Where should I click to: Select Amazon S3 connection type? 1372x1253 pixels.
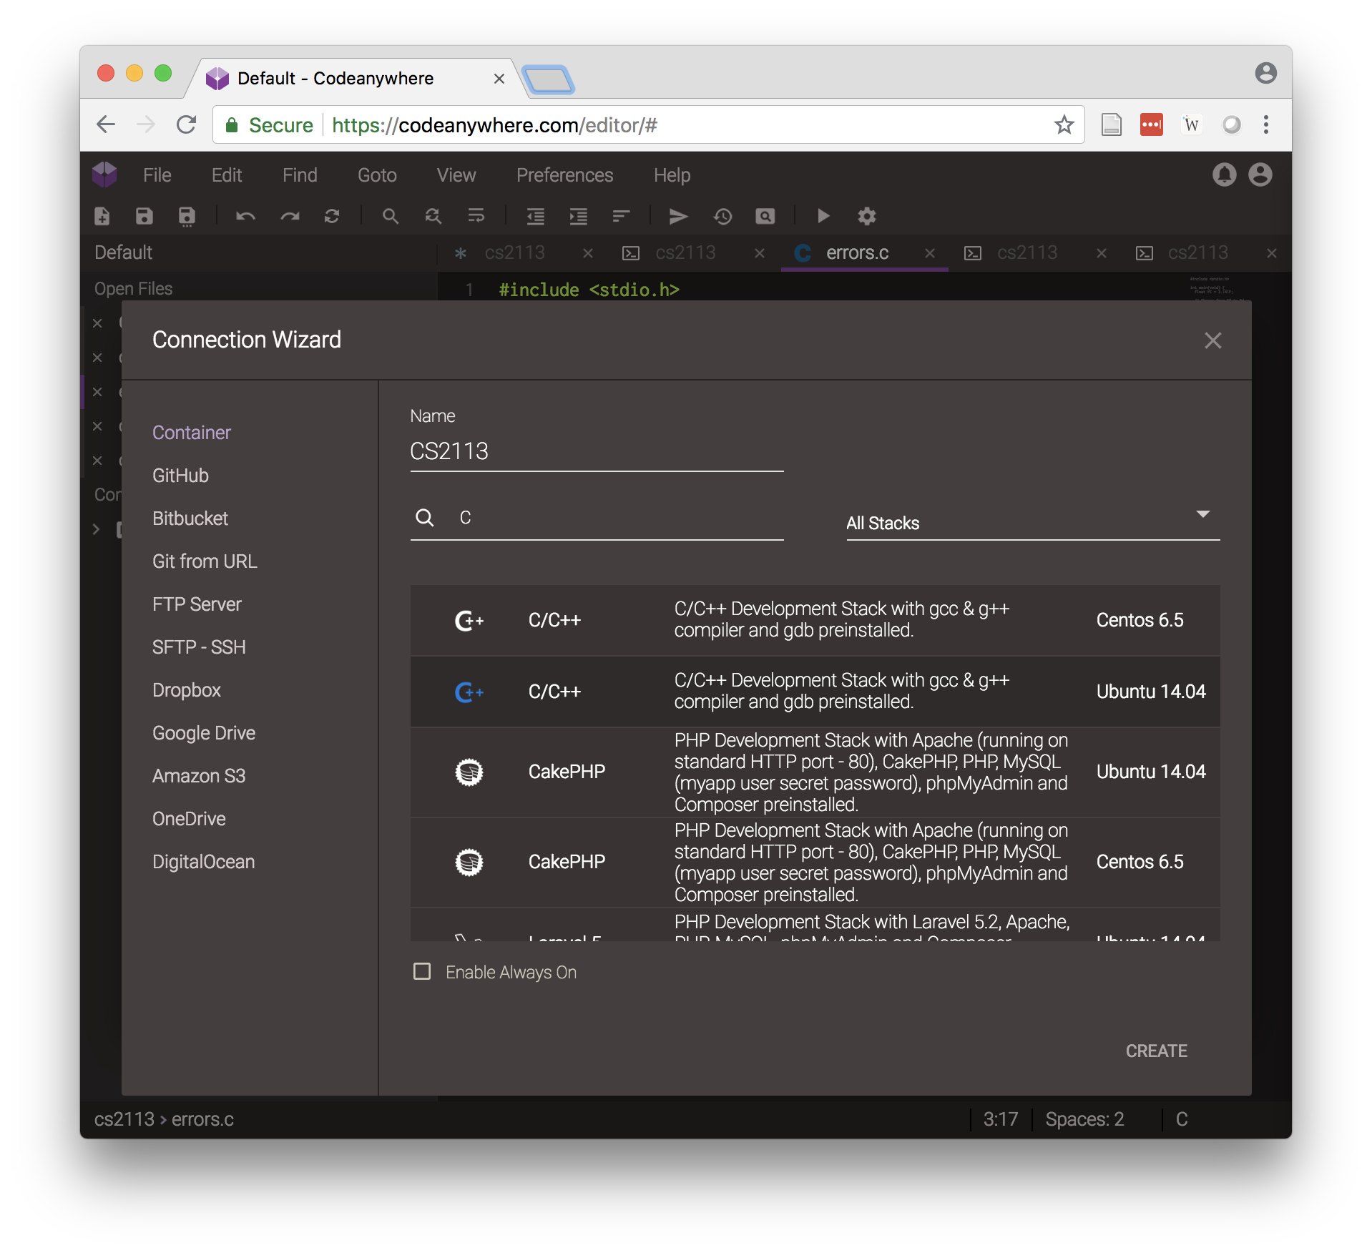[199, 776]
